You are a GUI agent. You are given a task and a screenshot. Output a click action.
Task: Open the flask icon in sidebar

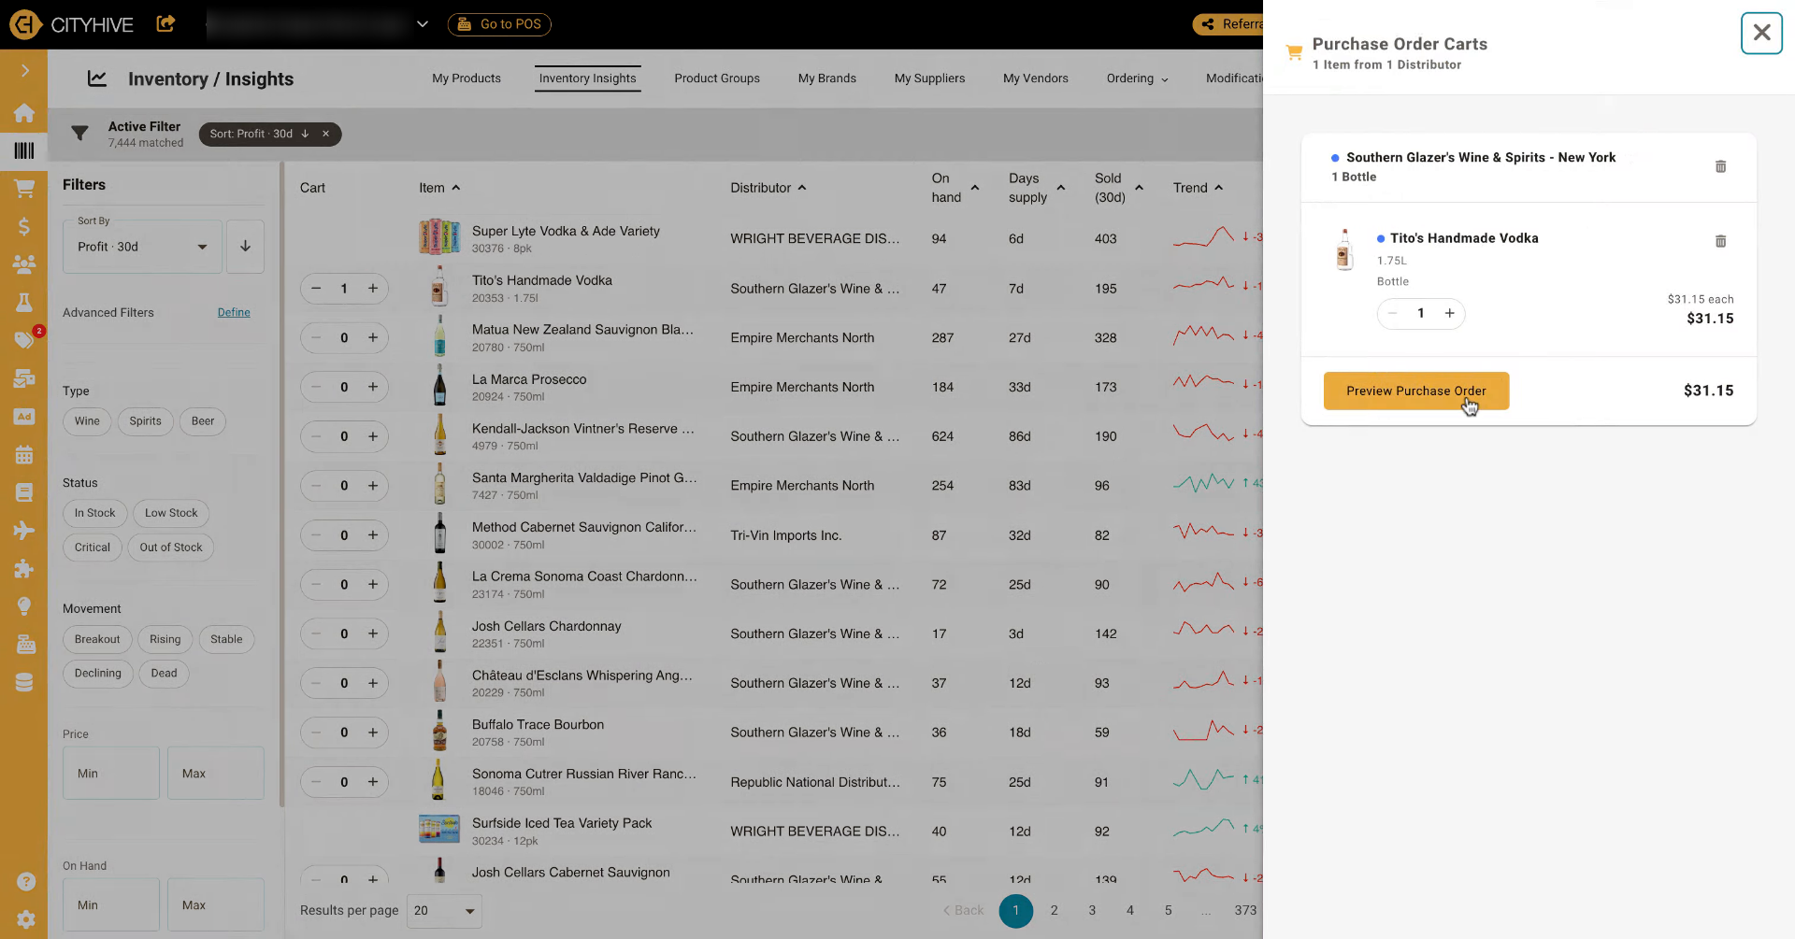click(24, 302)
